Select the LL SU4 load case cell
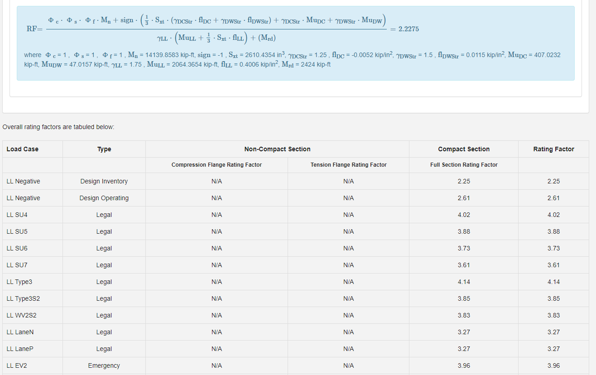 pos(17,215)
